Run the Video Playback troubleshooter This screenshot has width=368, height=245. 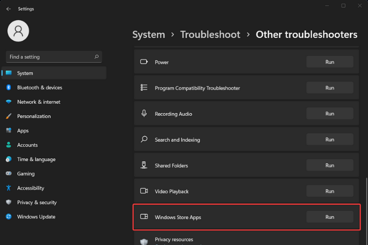click(330, 191)
